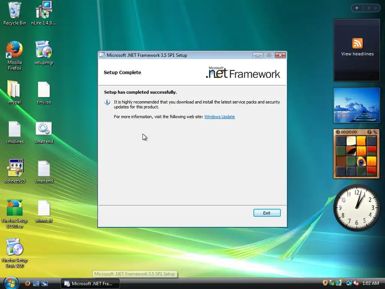
Task: Click the security shield tray icon
Action: (325, 283)
